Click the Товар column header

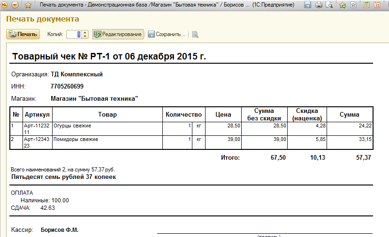[x=107, y=114]
